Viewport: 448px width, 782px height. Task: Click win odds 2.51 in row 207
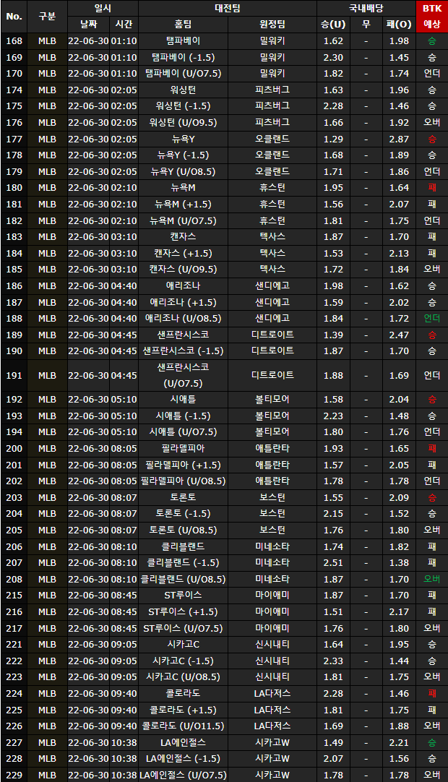[x=333, y=562]
